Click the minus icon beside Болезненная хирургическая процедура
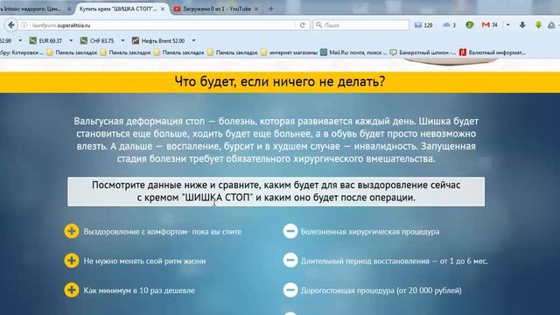560x315 pixels. (x=290, y=231)
